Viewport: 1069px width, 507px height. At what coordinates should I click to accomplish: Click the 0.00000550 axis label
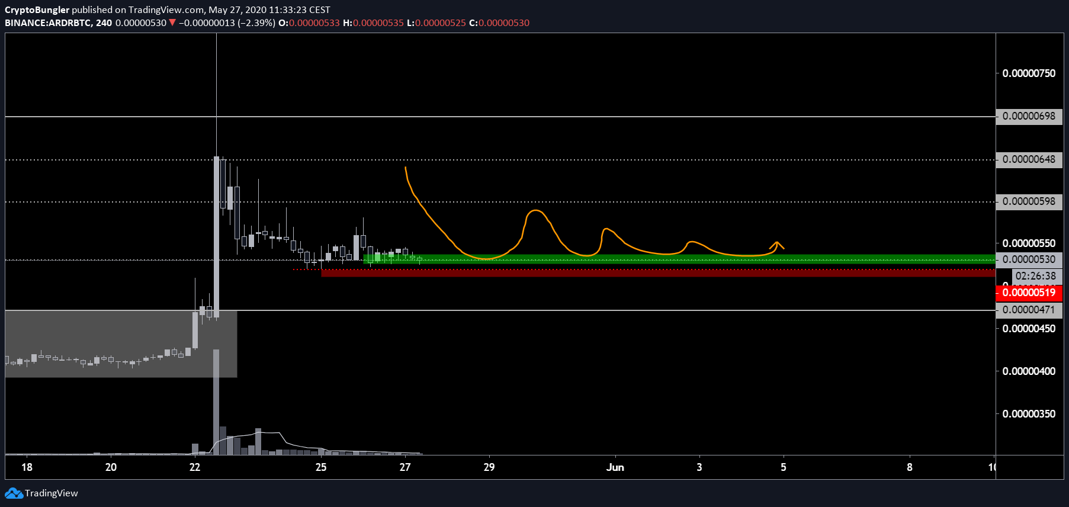1029,243
